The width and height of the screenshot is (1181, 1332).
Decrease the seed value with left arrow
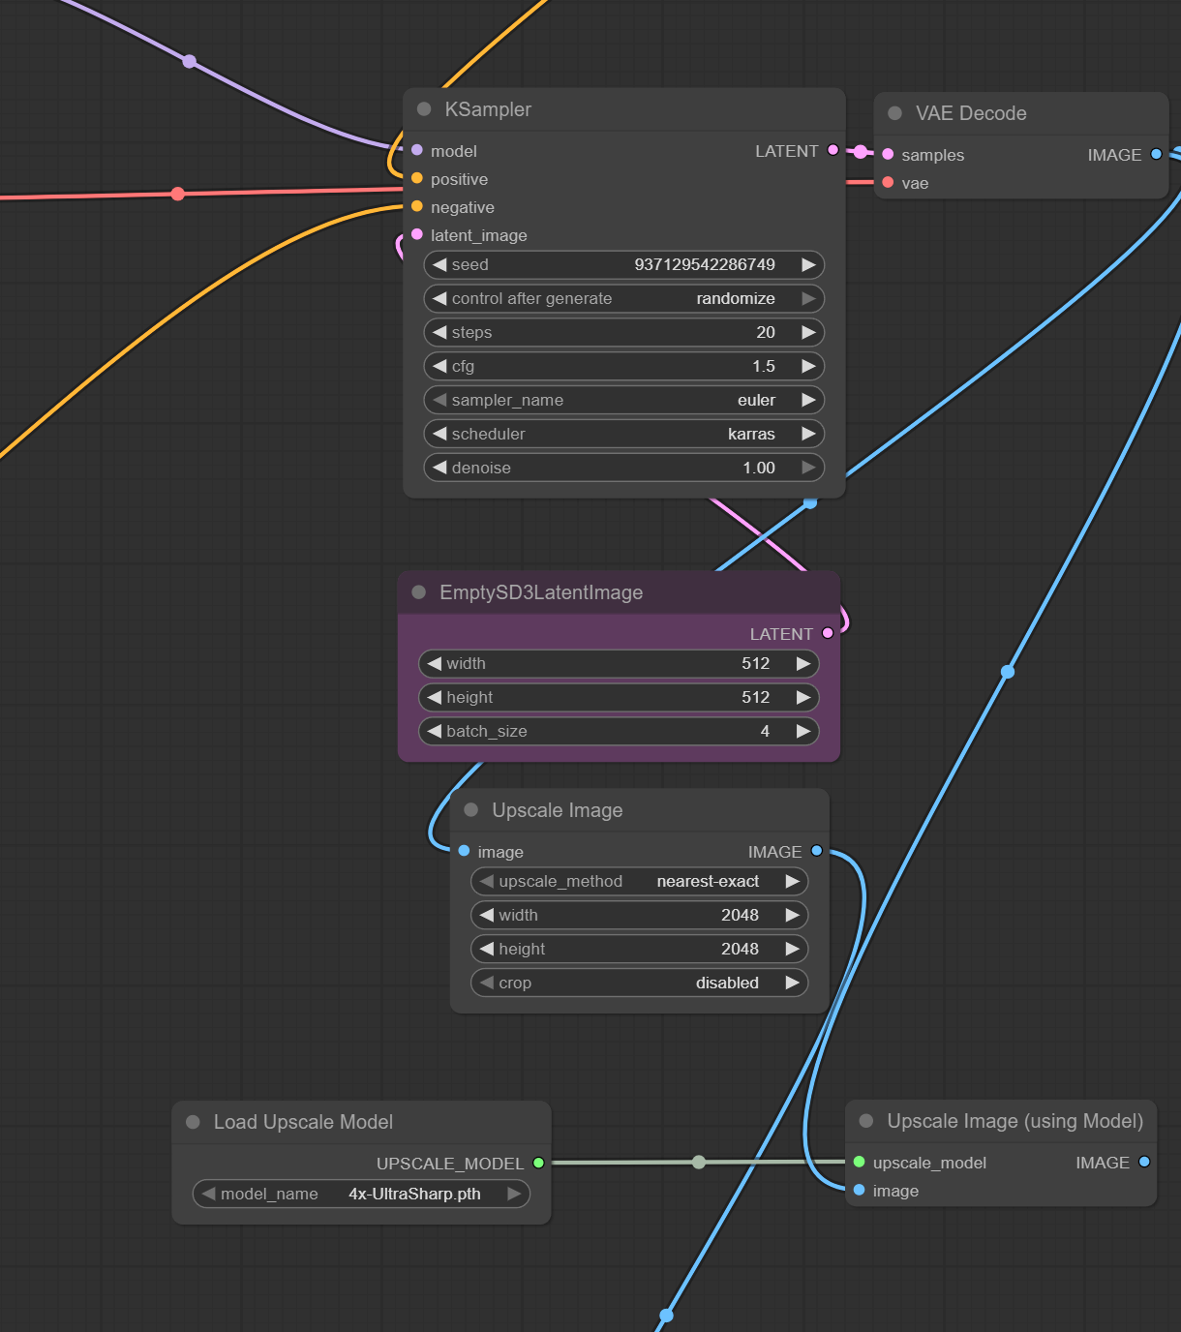pos(439,264)
